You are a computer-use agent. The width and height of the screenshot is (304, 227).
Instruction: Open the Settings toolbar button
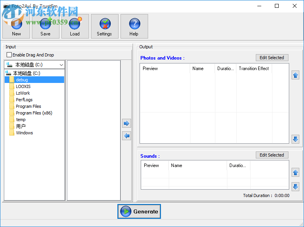pyautogui.click(x=105, y=26)
